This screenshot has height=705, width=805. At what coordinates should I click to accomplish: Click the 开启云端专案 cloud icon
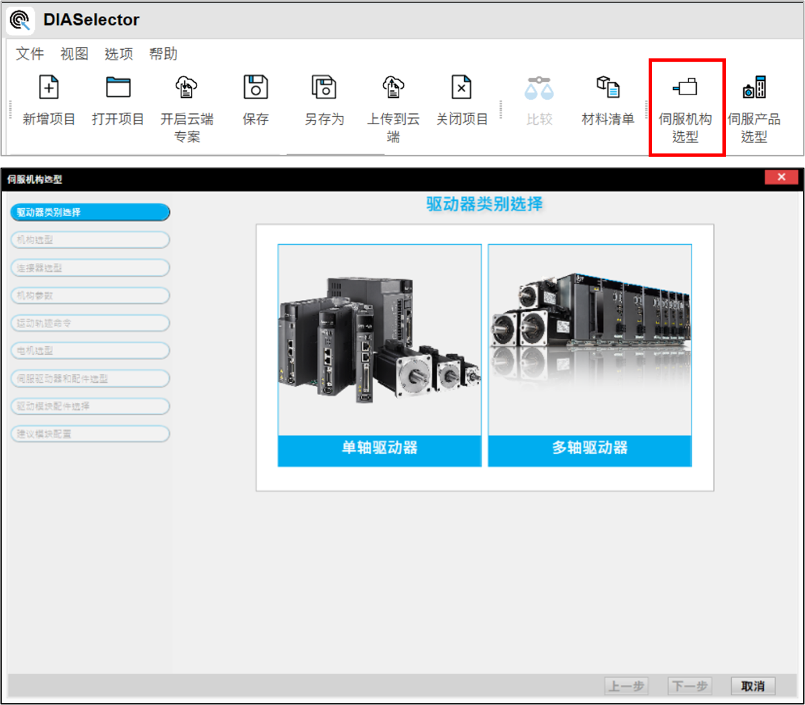click(x=186, y=88)
